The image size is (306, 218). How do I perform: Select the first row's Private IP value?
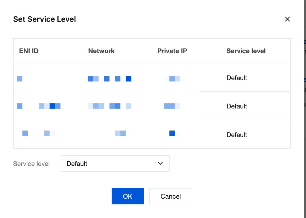pos(172,79)
